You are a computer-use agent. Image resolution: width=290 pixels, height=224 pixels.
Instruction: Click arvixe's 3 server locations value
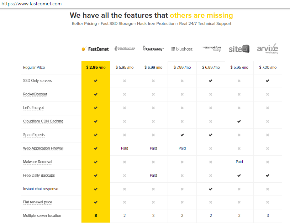tap(268, 215)
